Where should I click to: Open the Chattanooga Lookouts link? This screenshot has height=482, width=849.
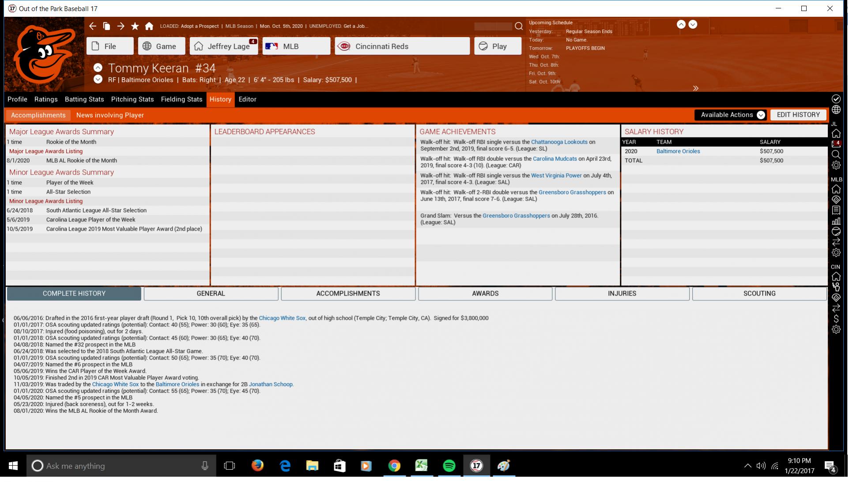(x=559, y=142)
